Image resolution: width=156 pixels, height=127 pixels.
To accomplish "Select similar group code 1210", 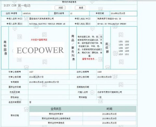I will pyautogui.click(x=121, y=54).
